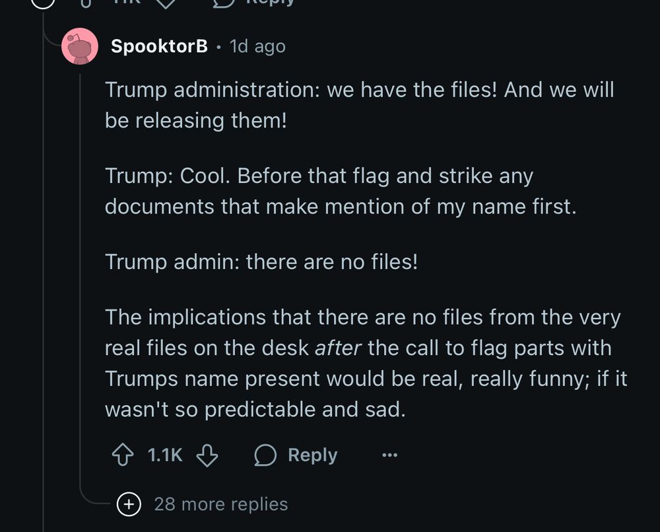Expand replies with the plus circle icon
660x532 pixels.
coord(129,504)
